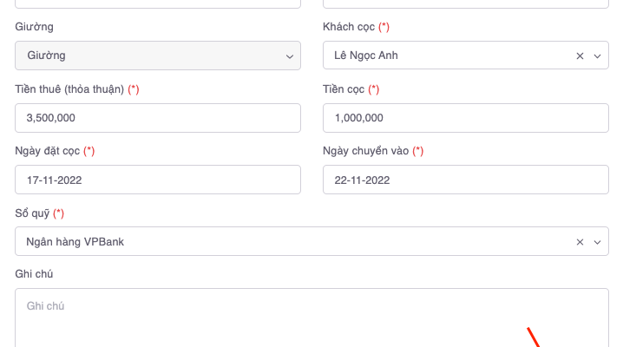Image resolution: width=623 pixels, height=347 pixels.
Task: Open the Giường dropdown chevron
Action: 290,56
